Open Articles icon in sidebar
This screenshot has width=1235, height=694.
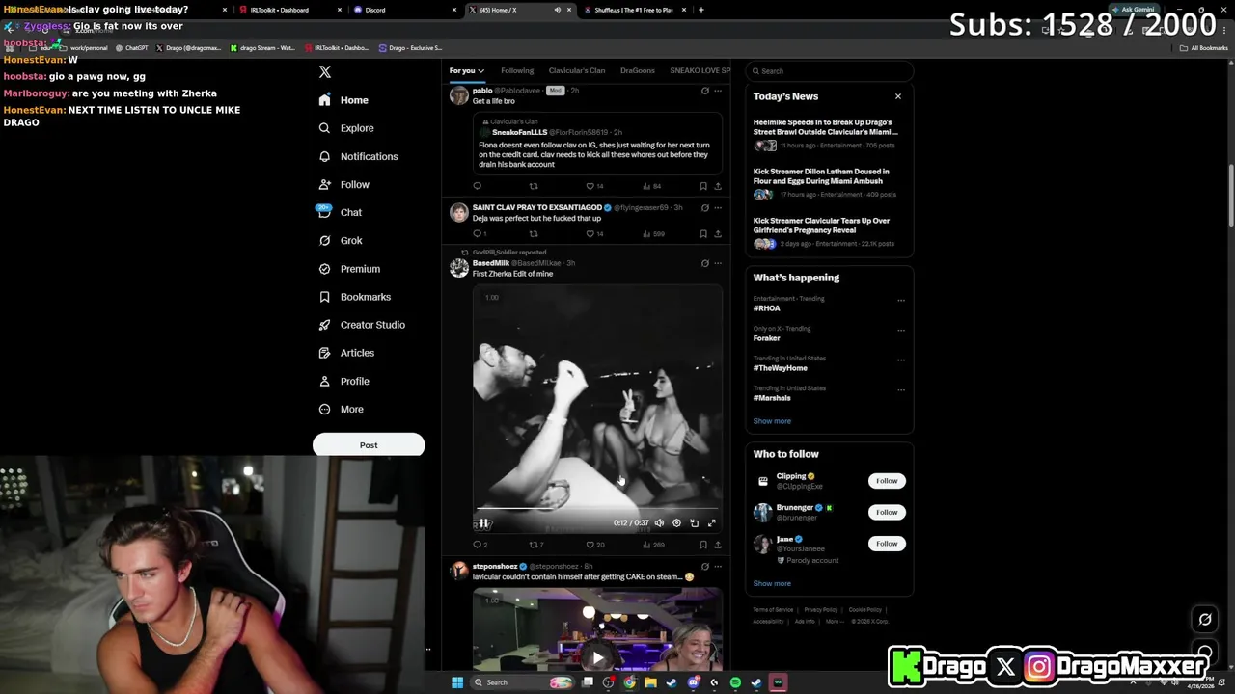(325, 353)
